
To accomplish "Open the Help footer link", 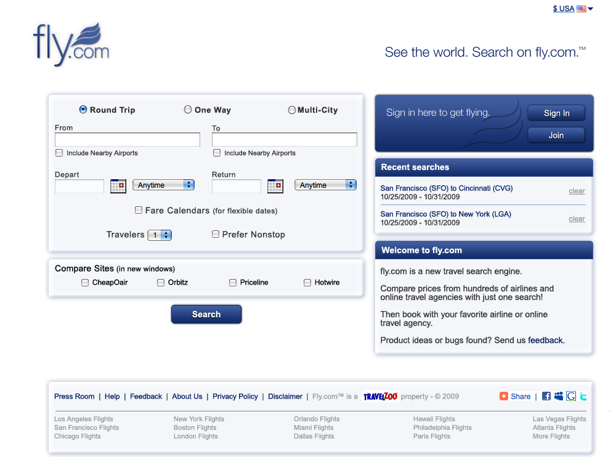I will tap(112, 397).
